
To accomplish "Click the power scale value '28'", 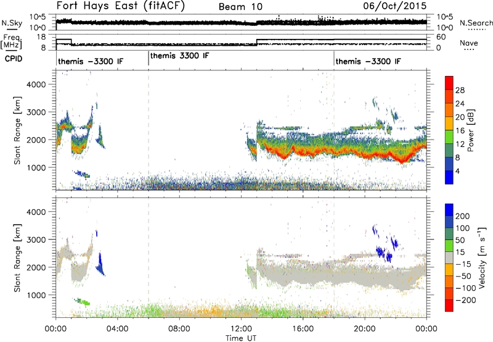I will tap(460, 90).
